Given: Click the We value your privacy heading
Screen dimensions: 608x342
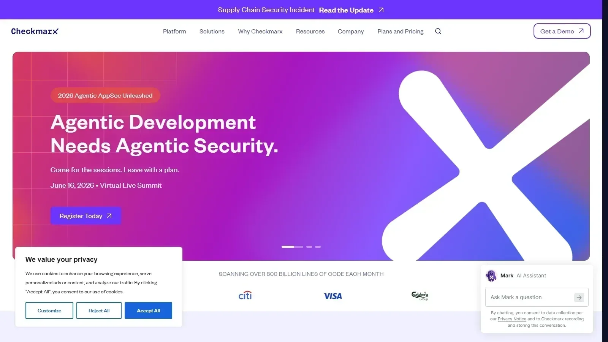Looking at the screenshot, I should 62,260.
